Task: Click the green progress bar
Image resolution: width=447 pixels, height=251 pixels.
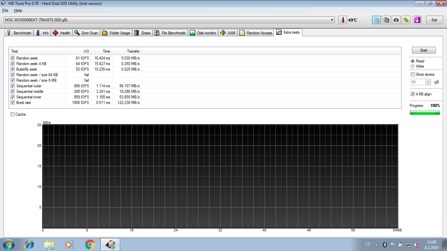Action: [425, 113]
